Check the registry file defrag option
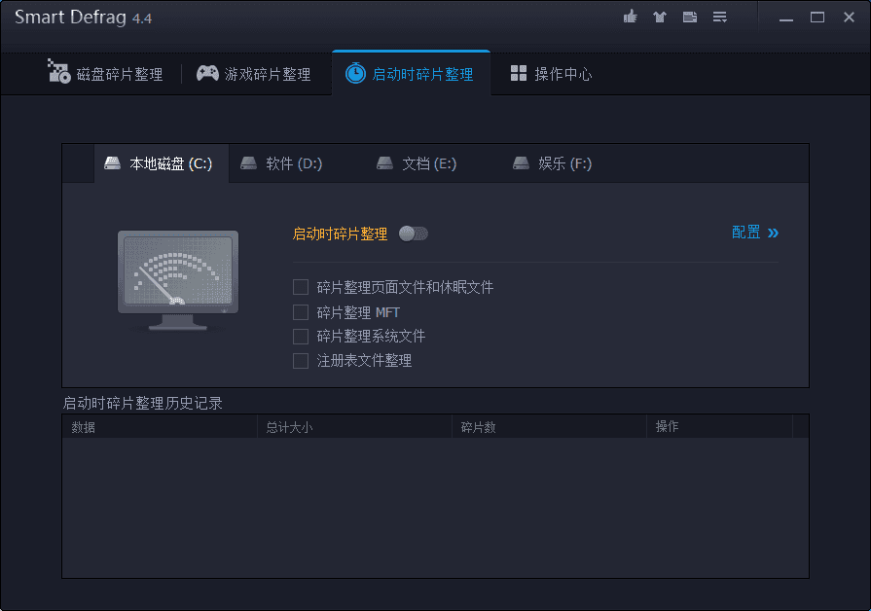This screenshot has width=871, height=611. pyautogui.click(x=301, y=360)
